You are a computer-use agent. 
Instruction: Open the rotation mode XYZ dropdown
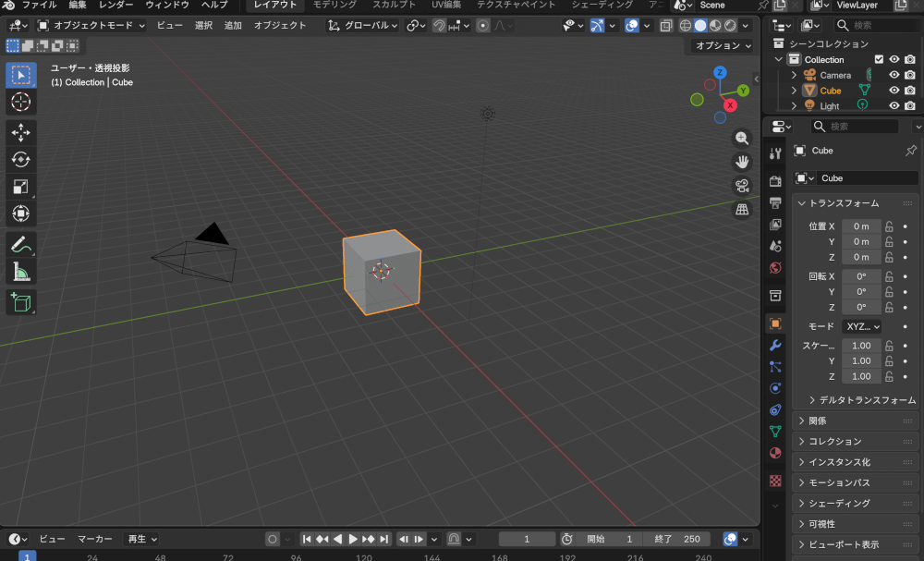pyautogui.click(x=861, y=326)
